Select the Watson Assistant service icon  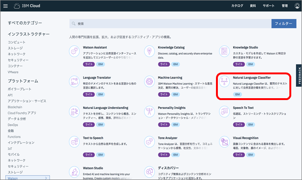[x=74, y=51]
